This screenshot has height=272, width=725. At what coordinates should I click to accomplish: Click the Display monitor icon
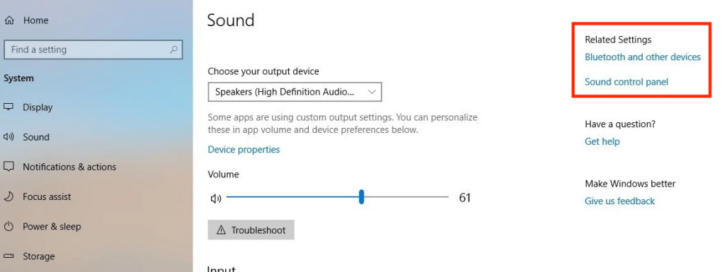point(8,107)
